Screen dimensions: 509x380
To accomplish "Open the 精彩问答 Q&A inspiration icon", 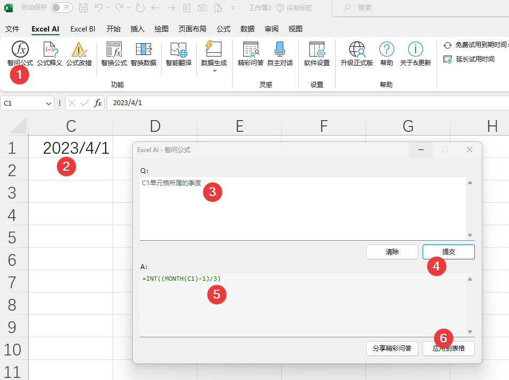I will click(x=251, y=53).
